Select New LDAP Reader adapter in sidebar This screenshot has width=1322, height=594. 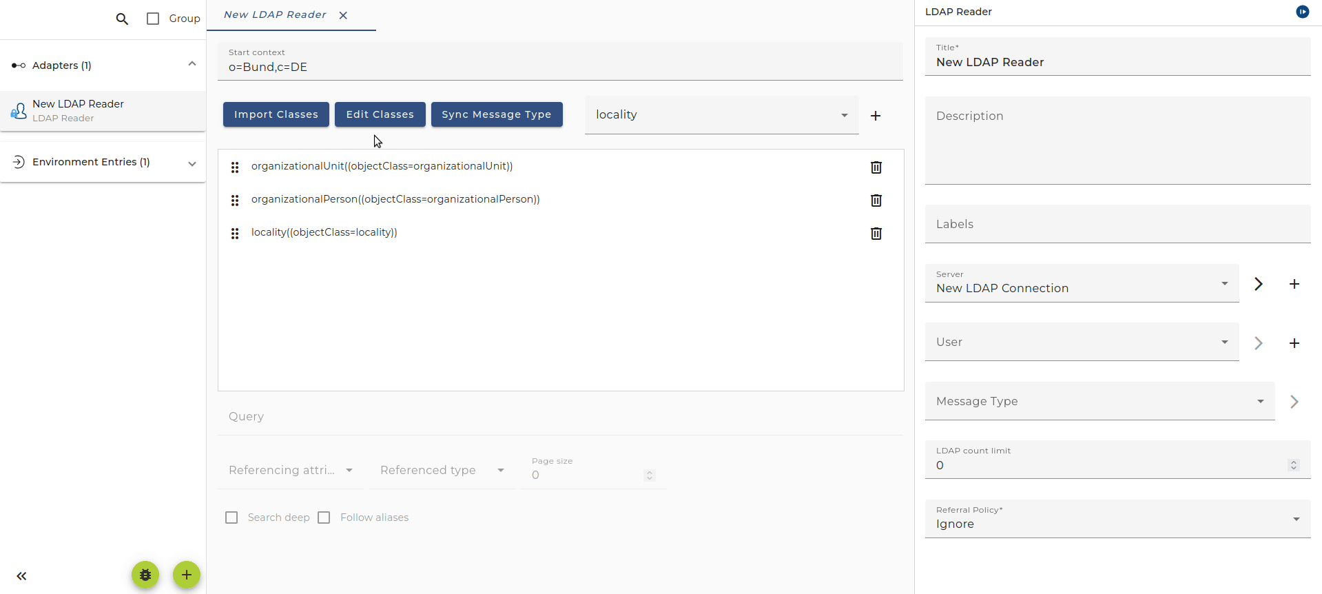(x=103, y=110)
